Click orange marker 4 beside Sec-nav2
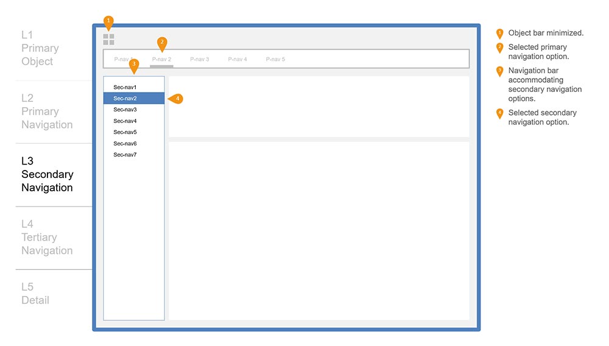Screen dimensions: 609x346 point(175,99)
